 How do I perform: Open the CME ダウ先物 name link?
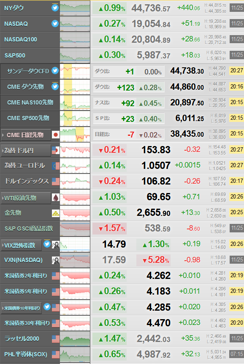[25, 87]
